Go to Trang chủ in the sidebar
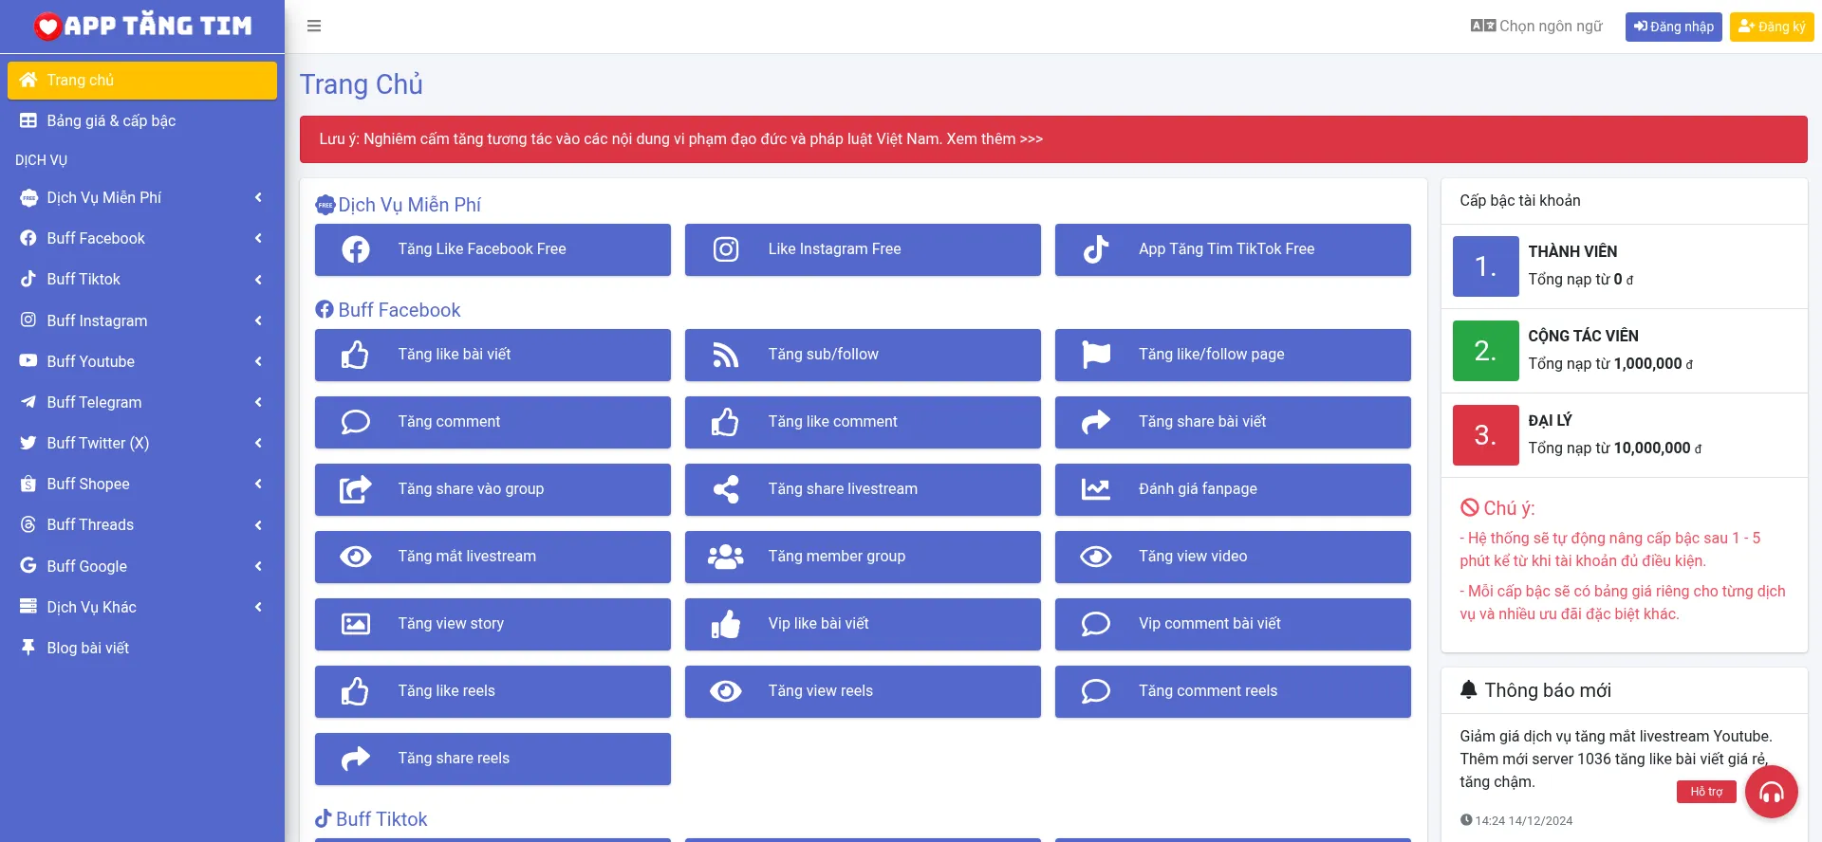The width and height of the screenshot is (1822, 842). pyautogui.click(x=142, y=81)
